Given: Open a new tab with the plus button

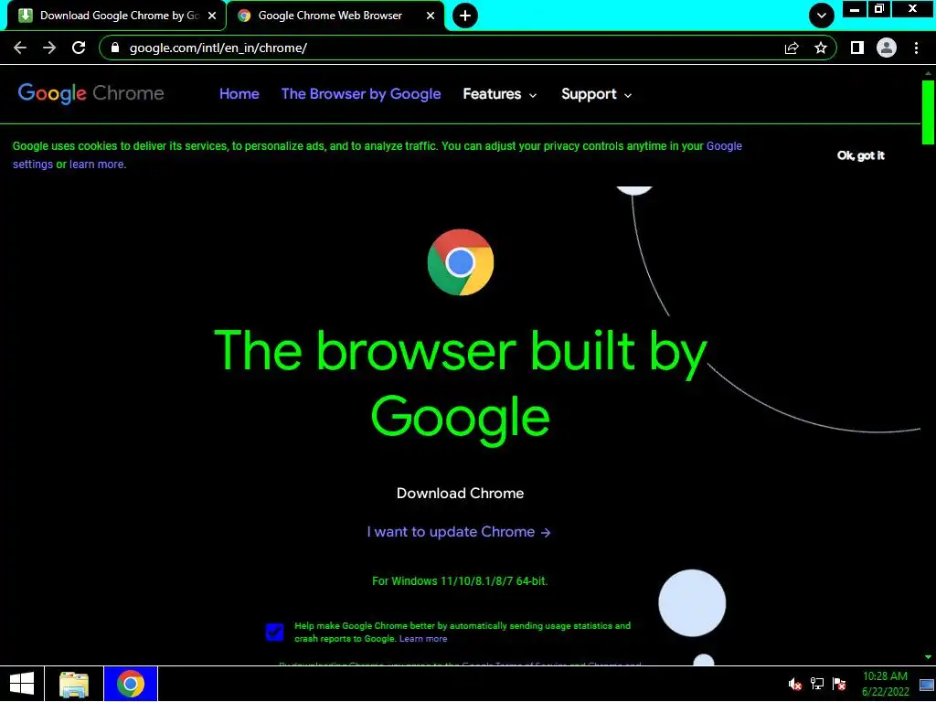Looking at the screenshot, I should (465, 16).
